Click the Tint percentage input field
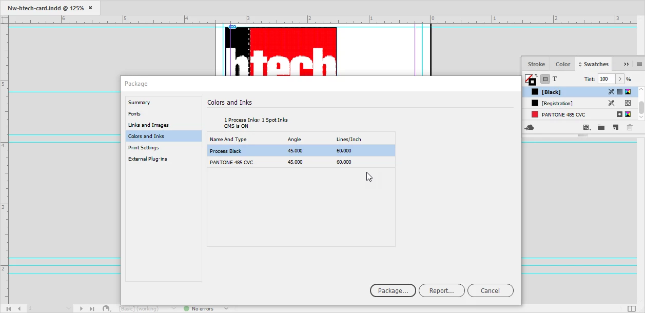 pos(606,79)
